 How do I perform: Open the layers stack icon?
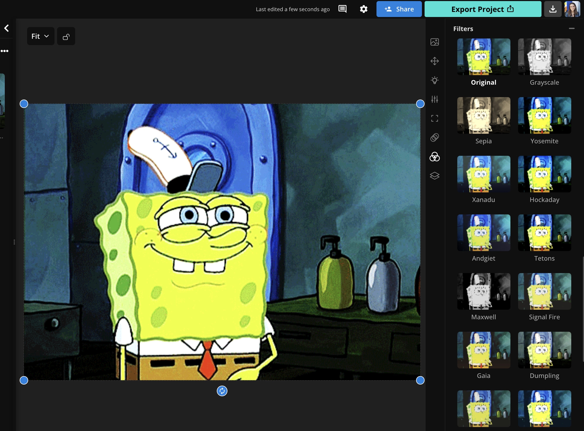click(x=434, y=176)
